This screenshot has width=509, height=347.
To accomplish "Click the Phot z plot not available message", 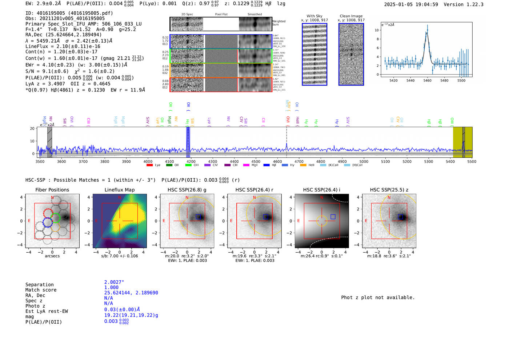I will (x=378, y=297).
